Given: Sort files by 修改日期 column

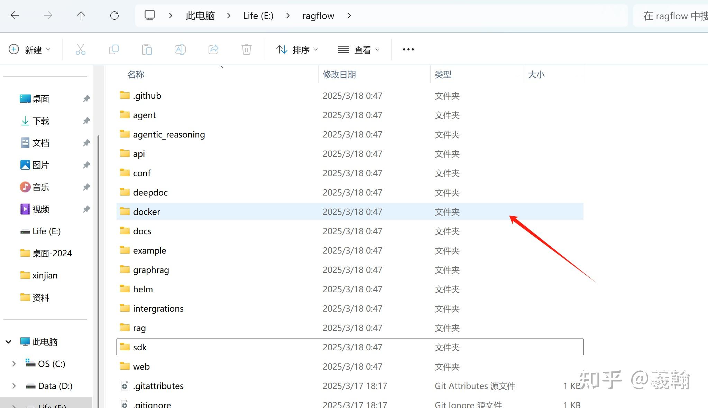Looking at the screenshot, I should tap(339, 74).
